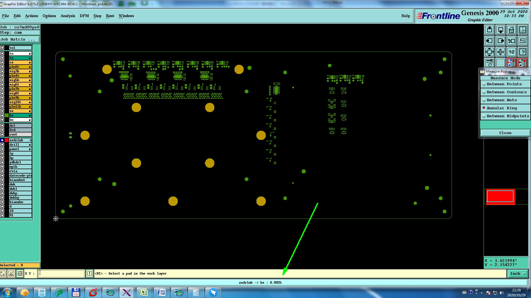Click the Home view icon
531x298 pixels.
click(x=511, y=30)
